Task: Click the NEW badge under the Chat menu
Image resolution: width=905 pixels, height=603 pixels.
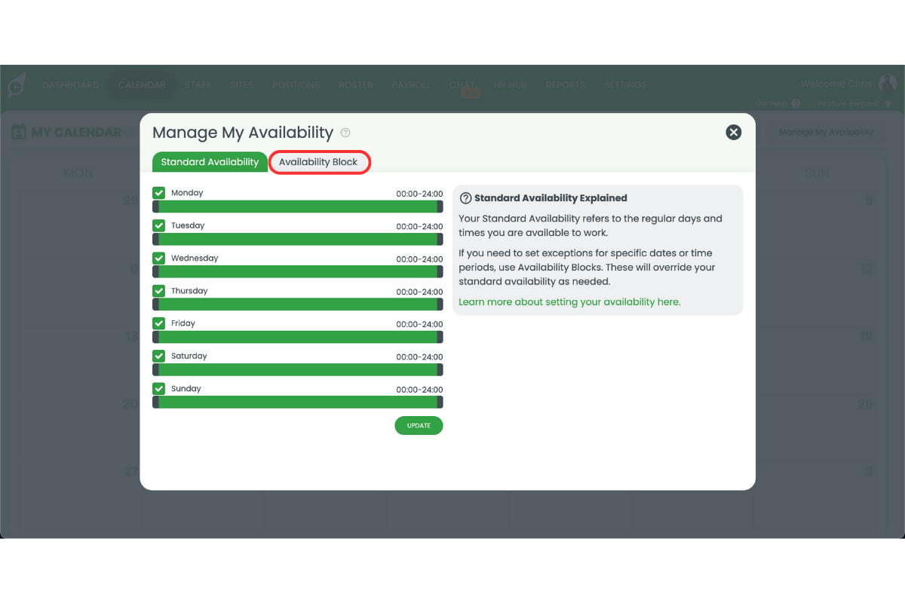Action: coord(469,93)
